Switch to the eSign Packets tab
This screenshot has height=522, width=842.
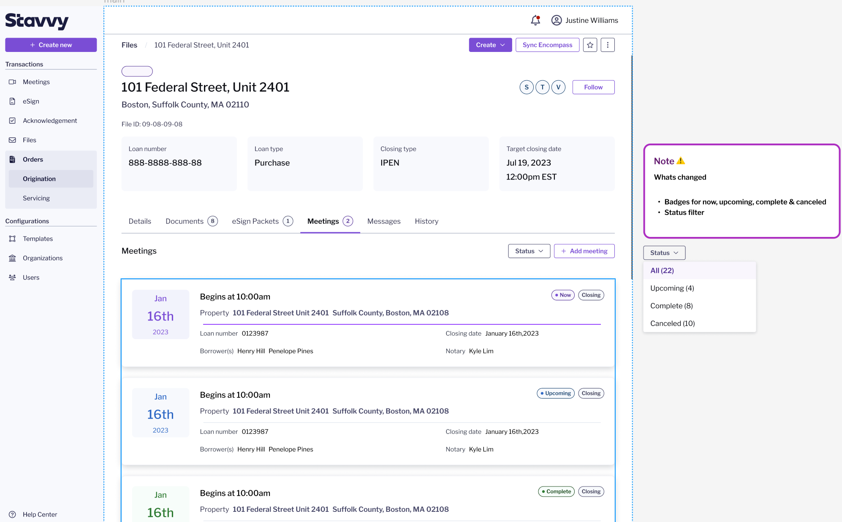tap(262, 221)
